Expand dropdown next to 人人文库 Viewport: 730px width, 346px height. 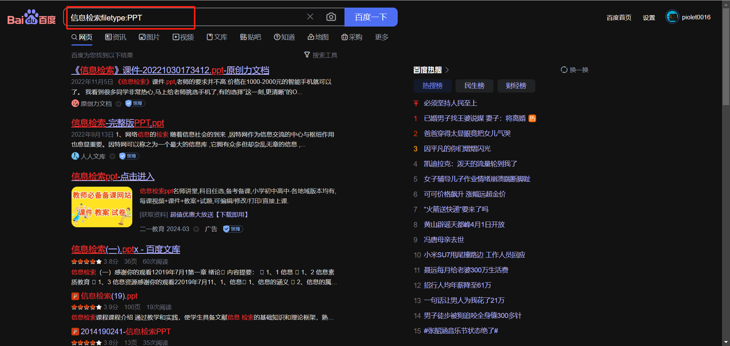[x=112, y=156]
